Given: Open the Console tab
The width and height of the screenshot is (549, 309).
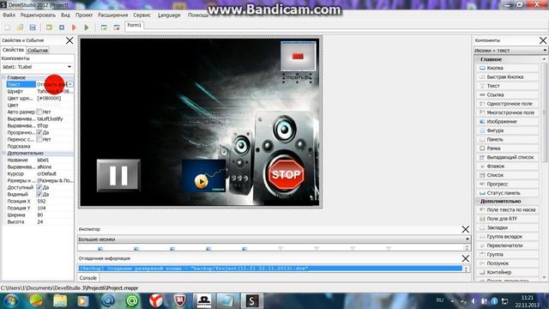Looking at the screenshot, I should 87,278.
